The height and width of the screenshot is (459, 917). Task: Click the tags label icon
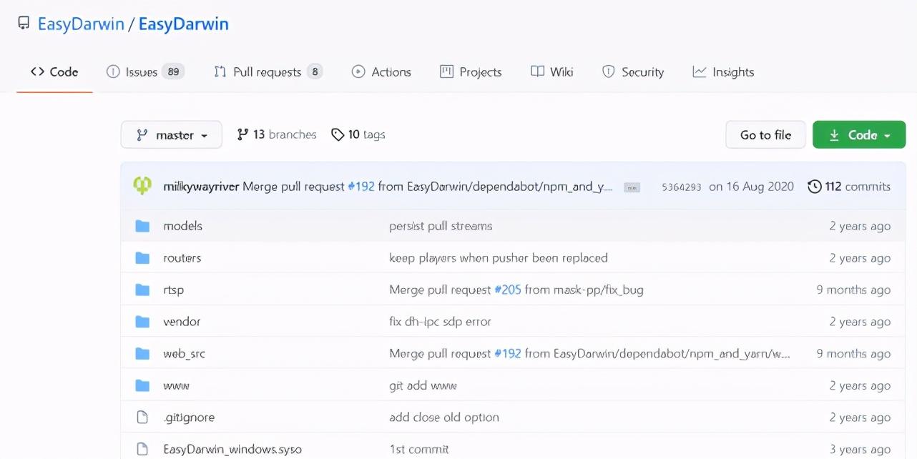point(338,134)
